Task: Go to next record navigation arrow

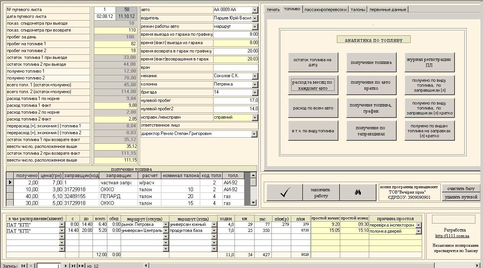Action: point(66,266)
